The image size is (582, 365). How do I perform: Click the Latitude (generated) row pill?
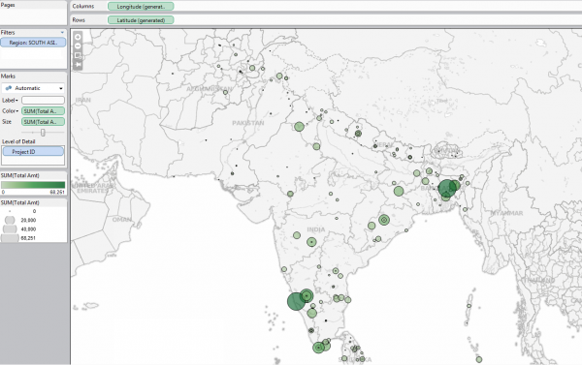coord(141,20)
